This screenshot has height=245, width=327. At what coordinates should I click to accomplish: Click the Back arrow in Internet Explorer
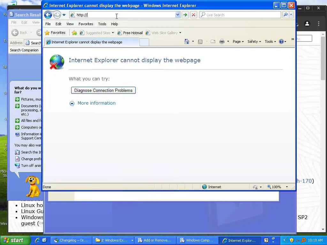point(48,15)
